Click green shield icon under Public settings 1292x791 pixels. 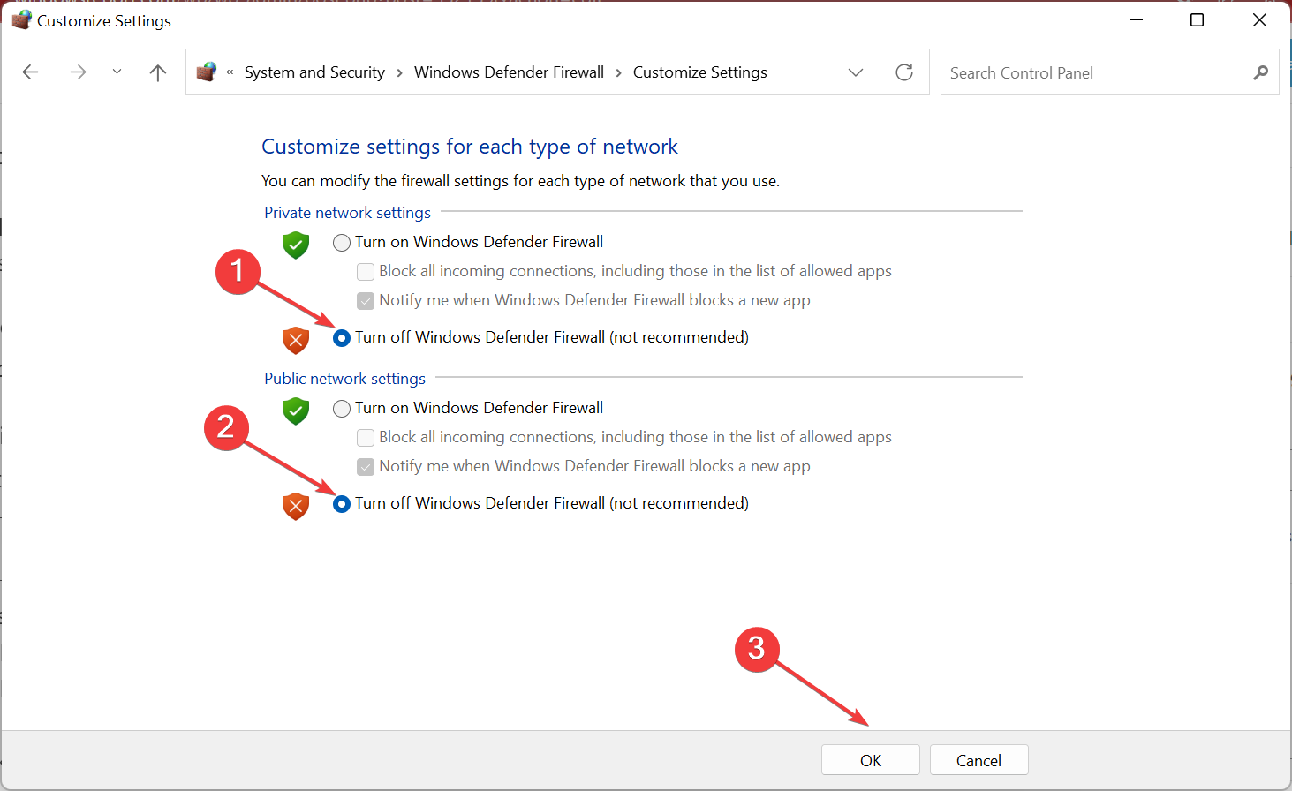coord(296,411)
